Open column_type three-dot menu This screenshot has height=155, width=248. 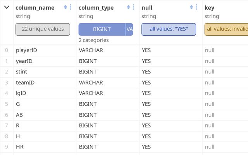(133, 7)
